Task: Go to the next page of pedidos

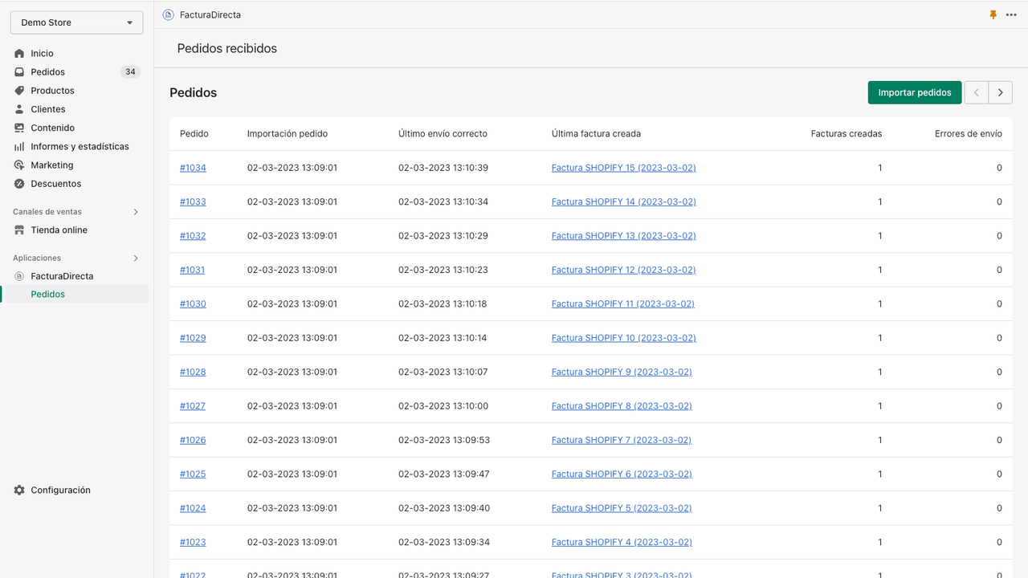Action: click(1000, 92)
